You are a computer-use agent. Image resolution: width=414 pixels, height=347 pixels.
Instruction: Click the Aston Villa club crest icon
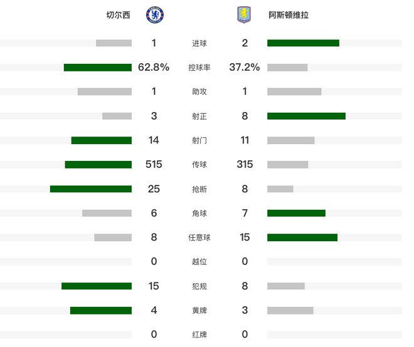[x=243, y=15]
